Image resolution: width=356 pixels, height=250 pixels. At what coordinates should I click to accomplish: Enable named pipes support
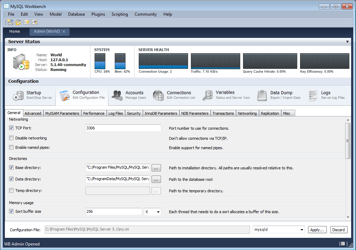(11, 147)
